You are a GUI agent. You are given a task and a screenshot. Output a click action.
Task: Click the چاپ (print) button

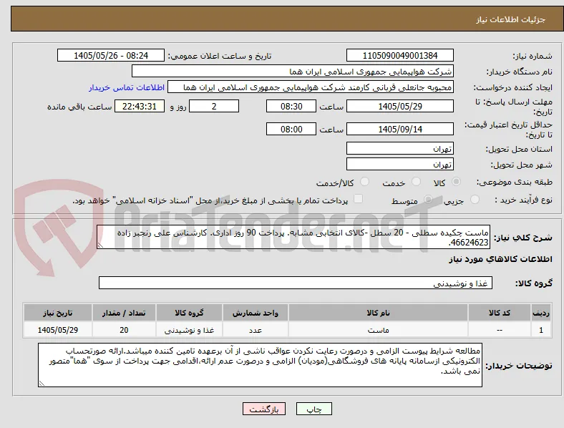(x=314, y=409)
